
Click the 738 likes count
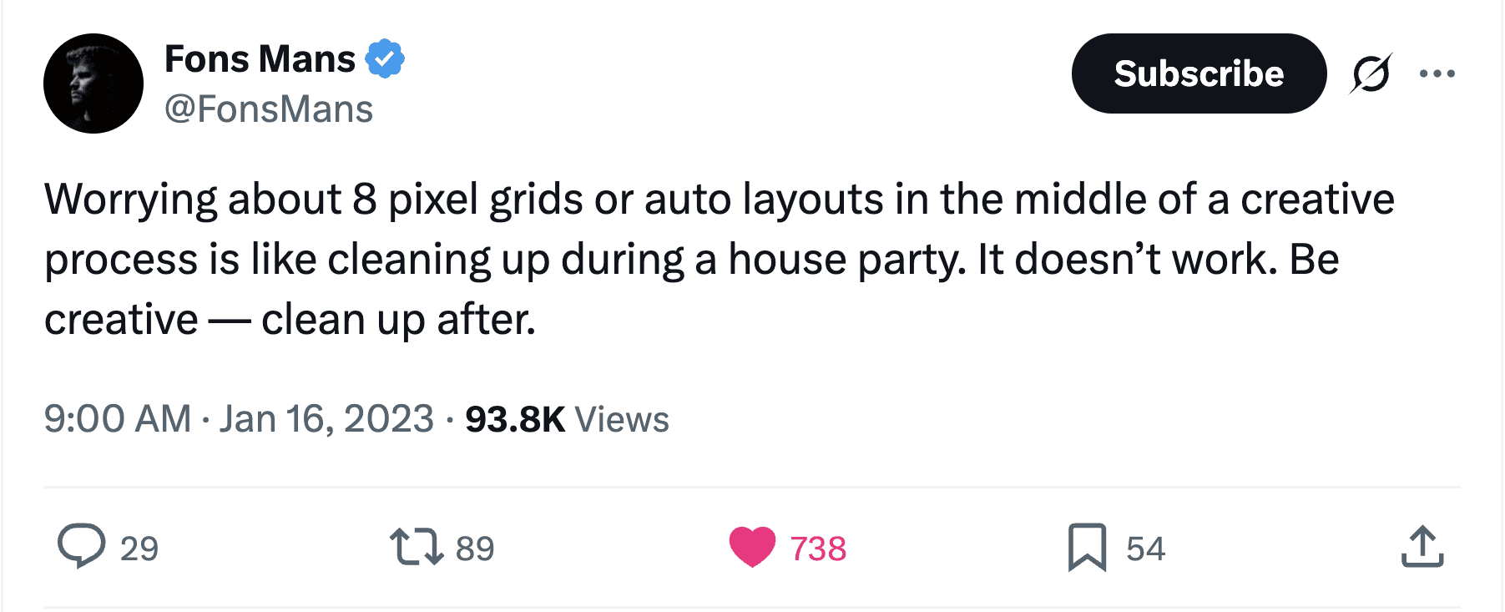point(818,549)
